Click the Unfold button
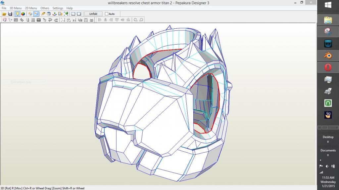Image resolution: width=339 pixels, height=190 pixels. pyautogui.click(x=93, y=14)
